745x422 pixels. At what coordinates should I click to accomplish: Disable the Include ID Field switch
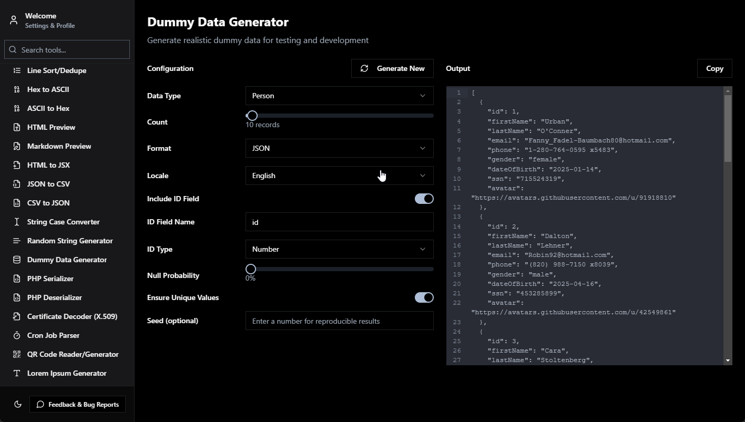coord(424,199)
